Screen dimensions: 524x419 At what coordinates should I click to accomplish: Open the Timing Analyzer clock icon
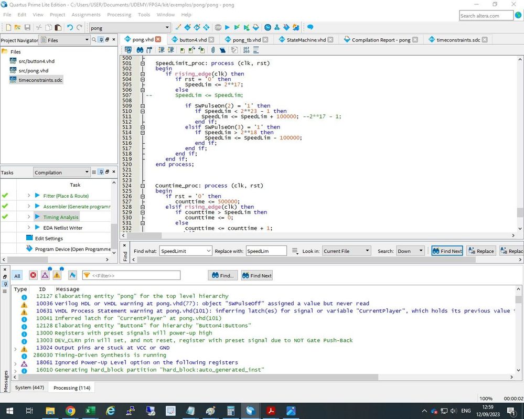tap(268, 27)
